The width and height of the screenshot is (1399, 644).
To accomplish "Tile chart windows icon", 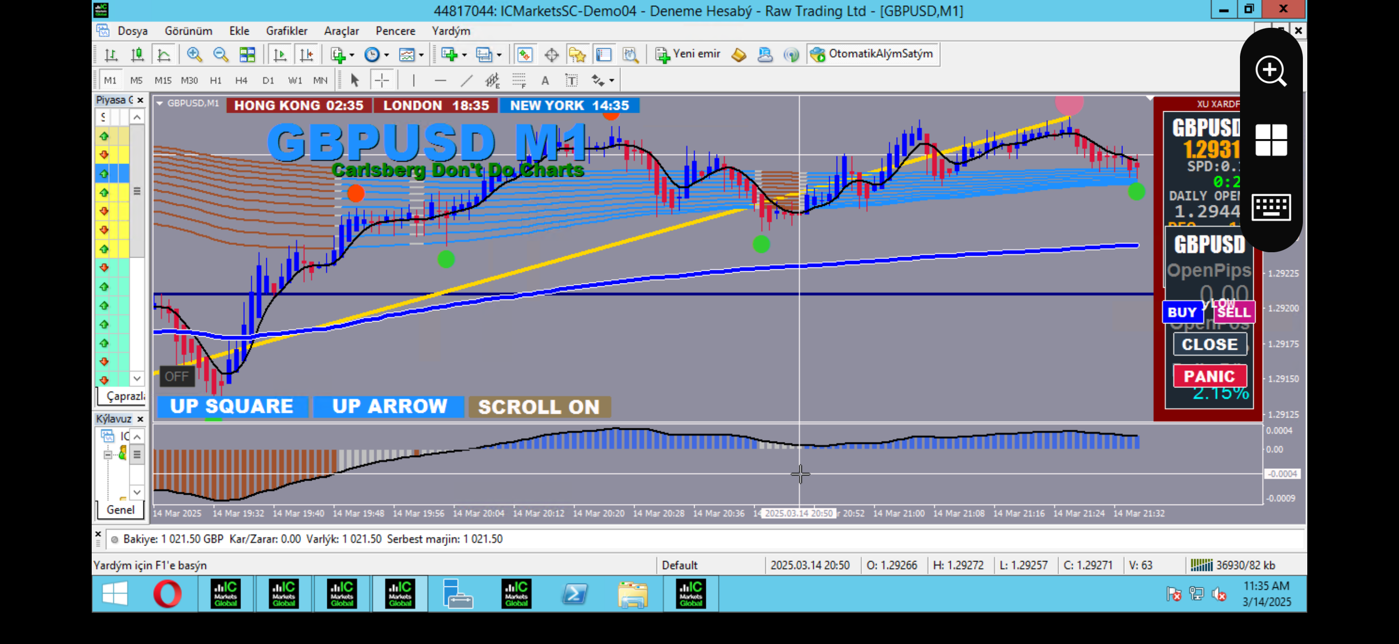I will click(247, 54).
